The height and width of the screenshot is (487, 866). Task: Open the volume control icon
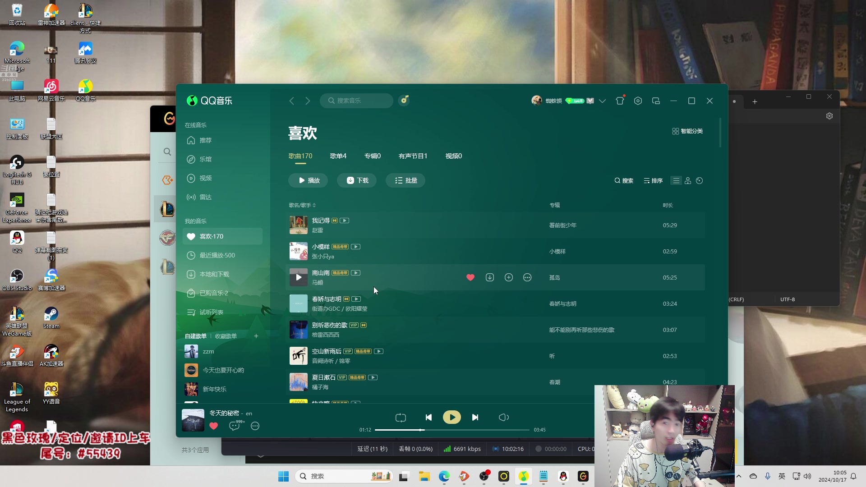504,418
